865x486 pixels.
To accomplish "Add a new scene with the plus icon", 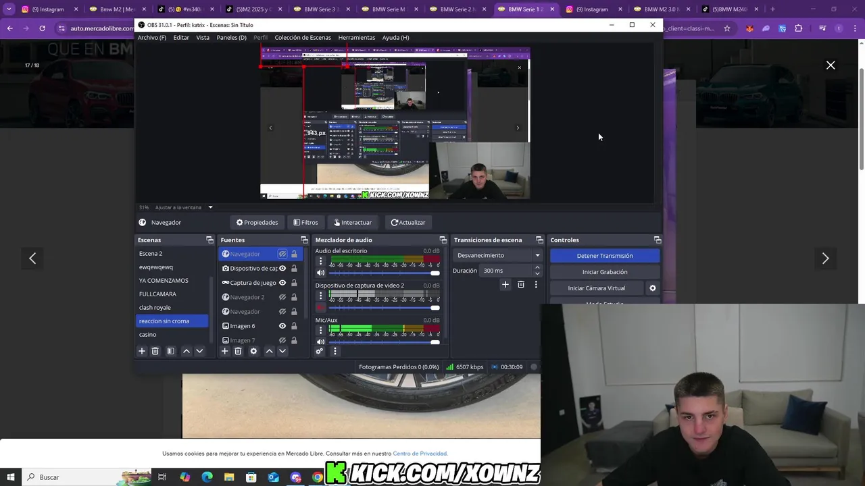I will [x=142, y=351].
